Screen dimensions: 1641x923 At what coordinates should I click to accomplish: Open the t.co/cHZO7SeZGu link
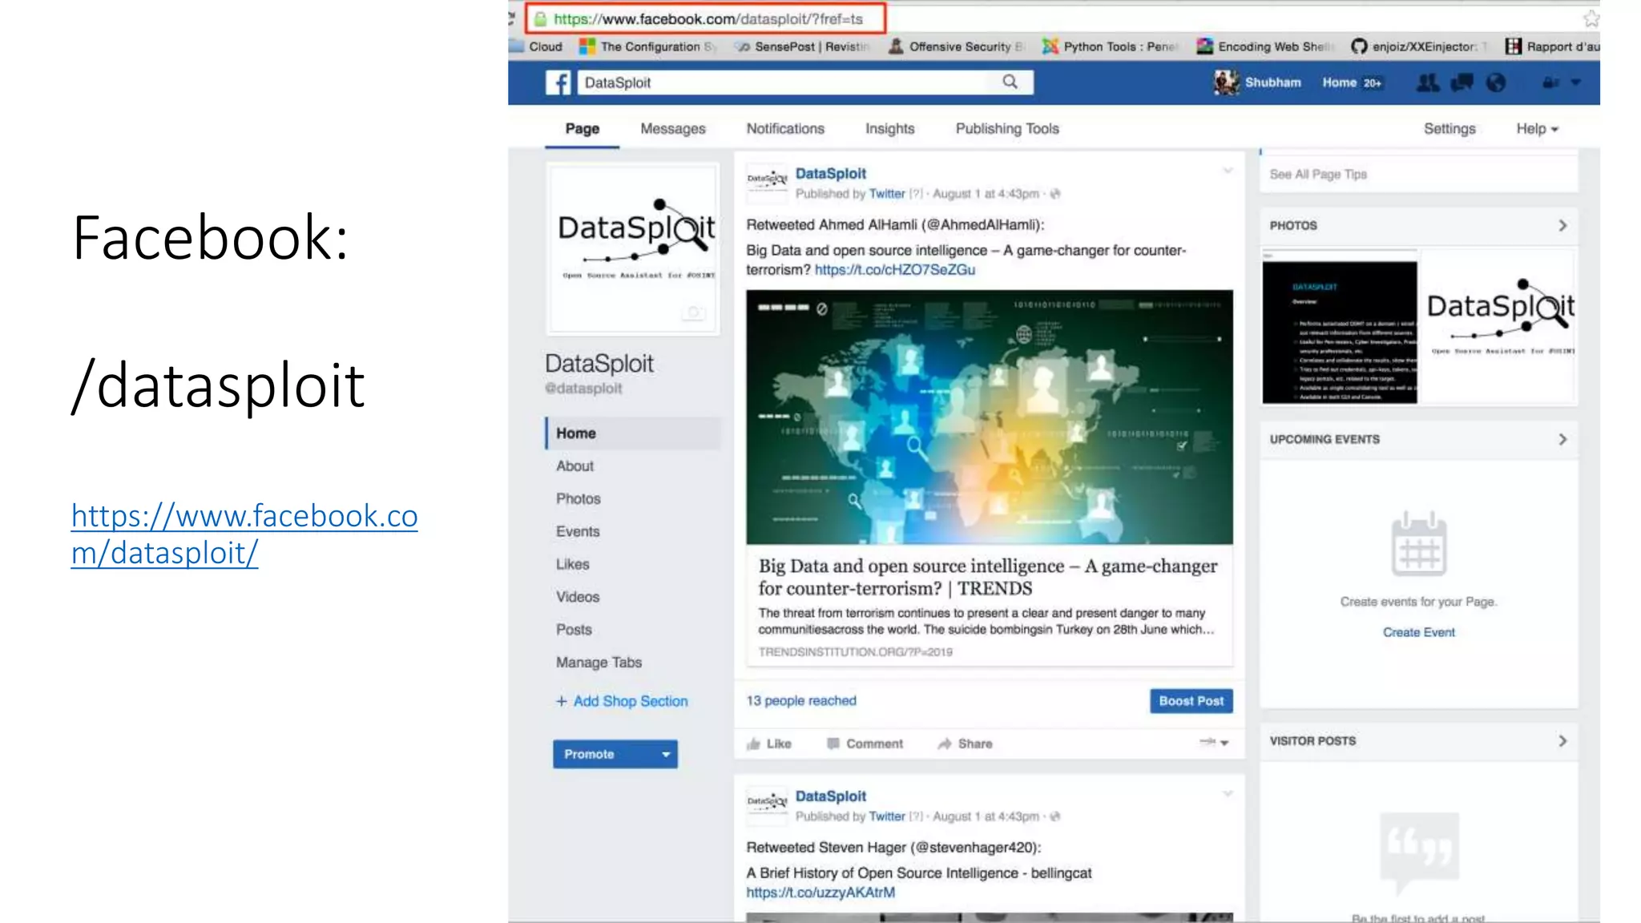click(894, 270)
